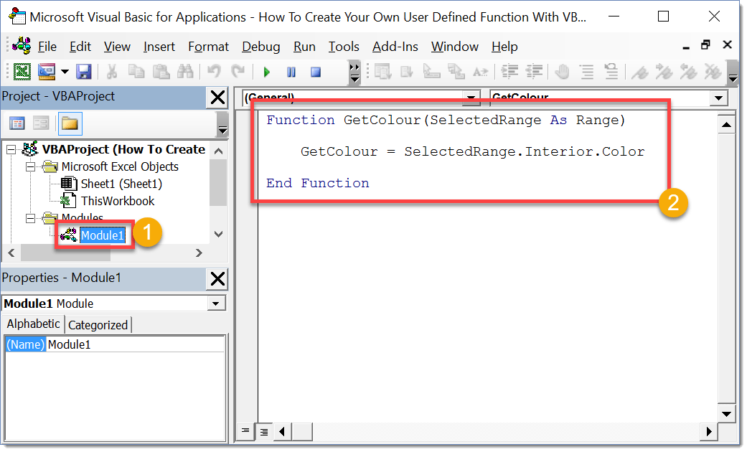Click Clear All Bookmarks icon
The image size is (747, 452).
click(x=713, y=72)
